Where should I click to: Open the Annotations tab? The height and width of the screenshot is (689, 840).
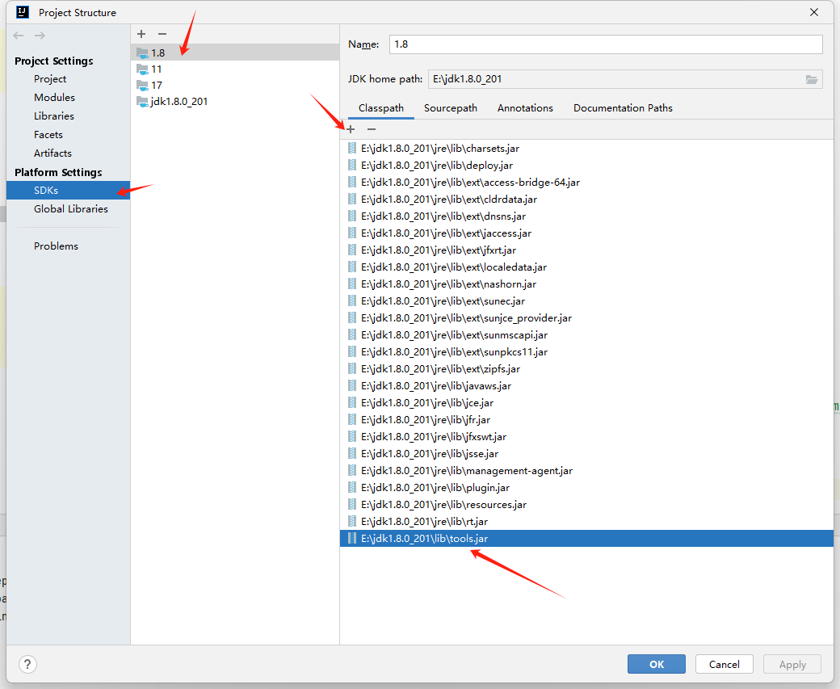tap(525, 108)
